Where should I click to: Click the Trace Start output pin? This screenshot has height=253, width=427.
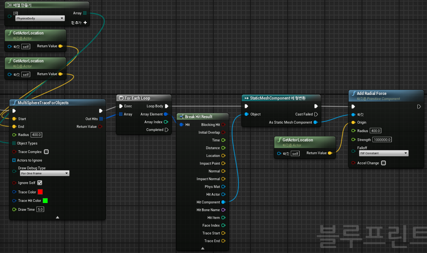click(x=223, y=233)
